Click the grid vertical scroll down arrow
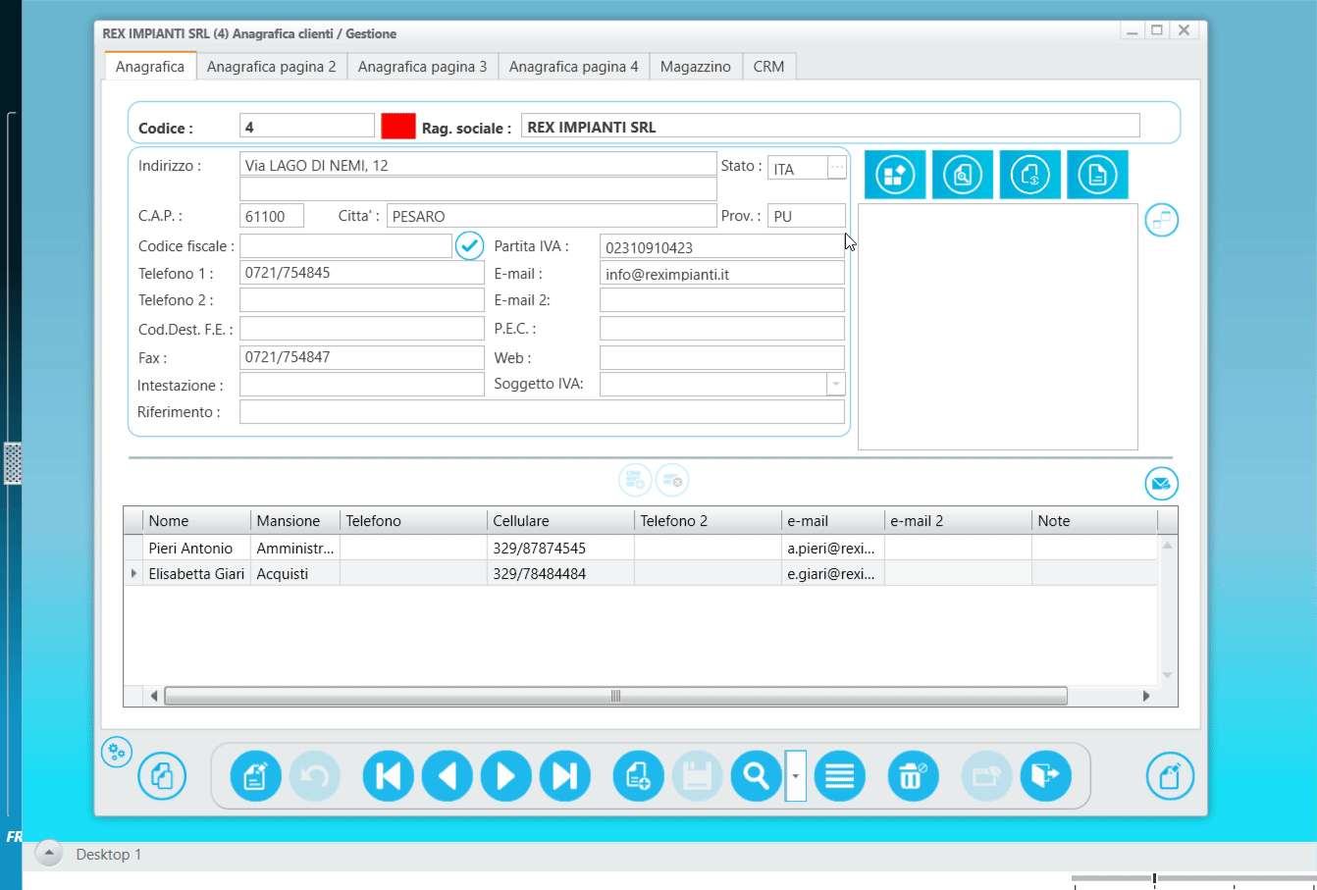This screenshot has height=890, width=1317. [x=1168, y=675]
